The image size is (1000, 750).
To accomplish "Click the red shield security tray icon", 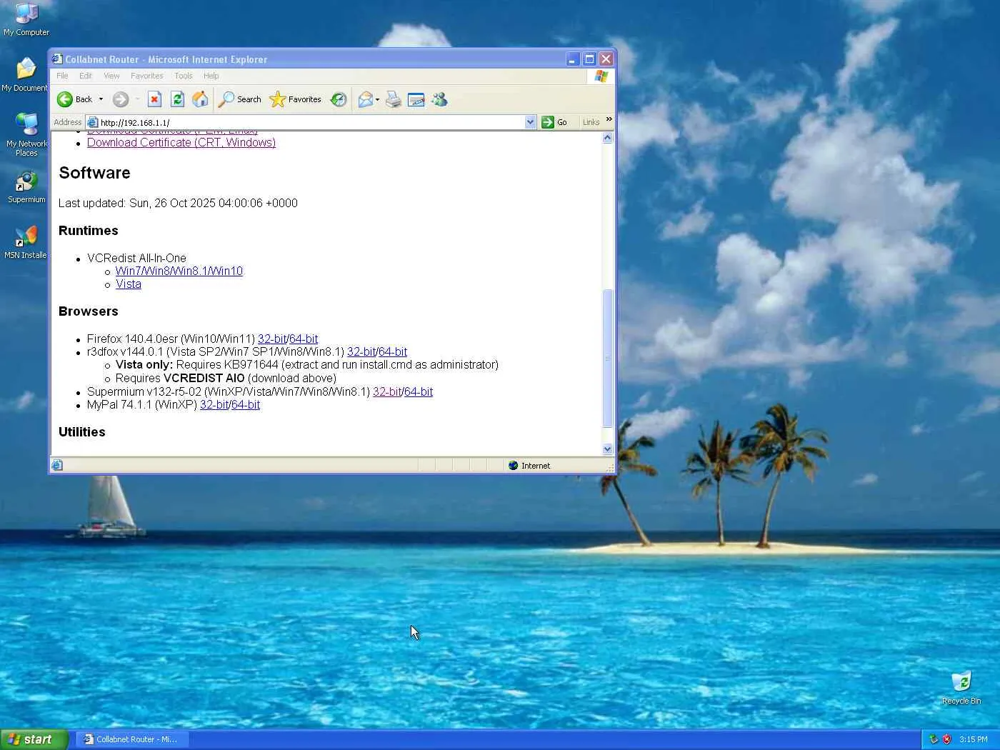I will tap(947, 739).
